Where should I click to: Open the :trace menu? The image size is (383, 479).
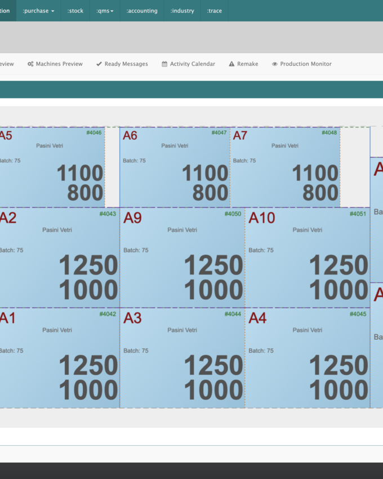point(215,11)
